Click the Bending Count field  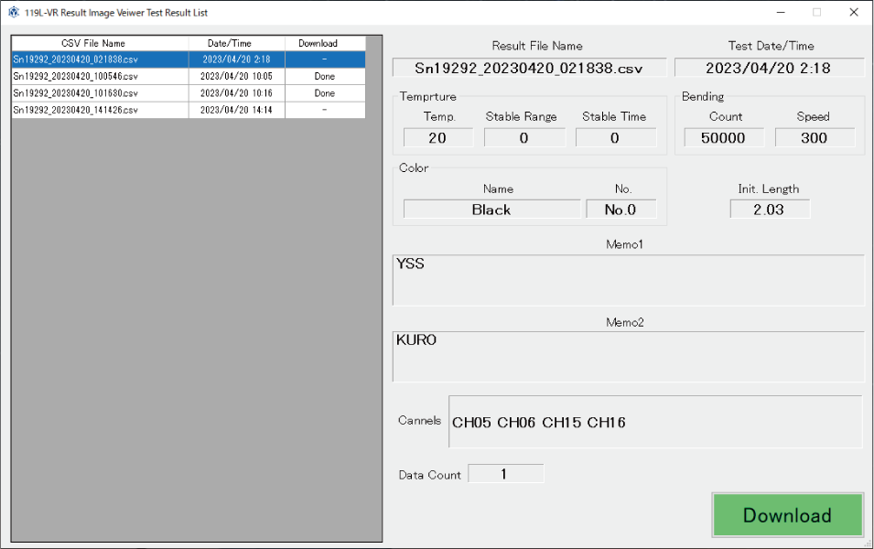point(724,138)
